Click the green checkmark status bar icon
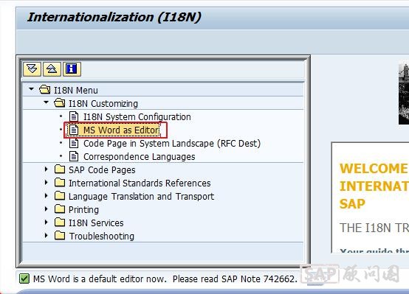This screenshot has height=294, width=409. click(24, 279)
